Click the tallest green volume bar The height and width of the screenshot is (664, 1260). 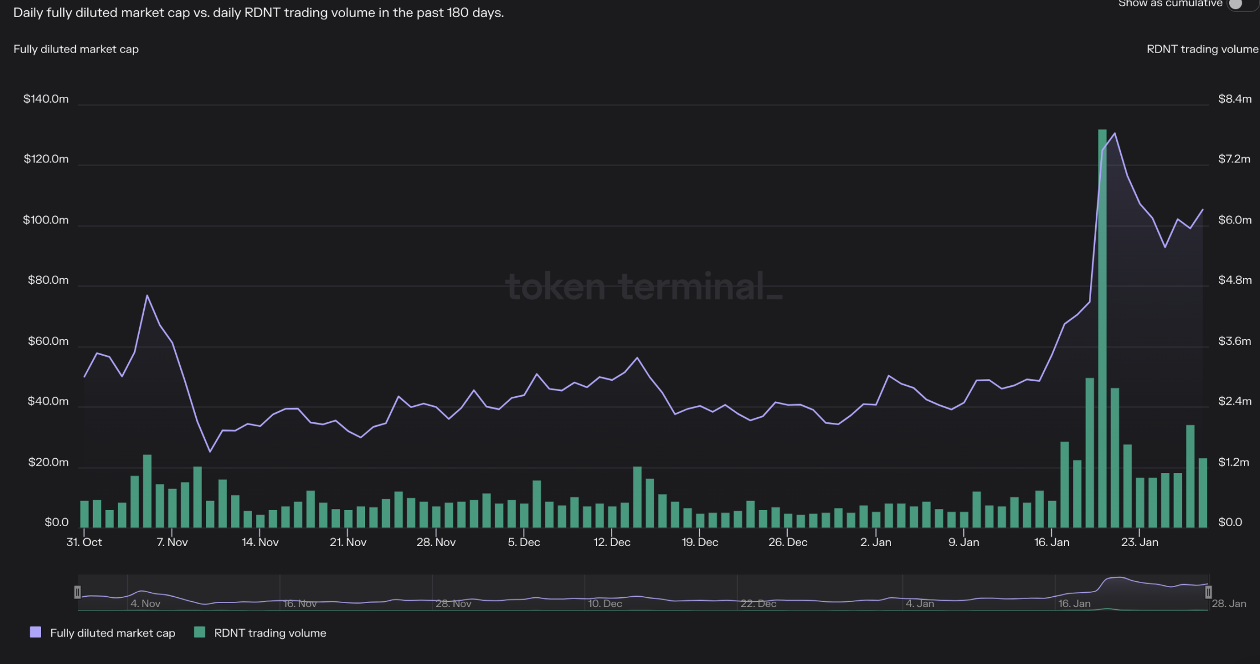tap(1102, 328)
